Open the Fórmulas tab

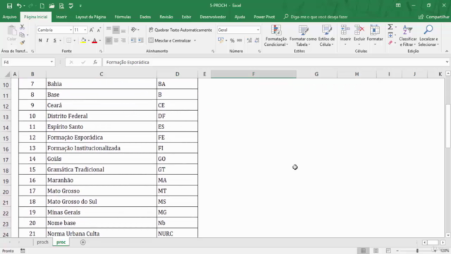(x=123, y=17)
